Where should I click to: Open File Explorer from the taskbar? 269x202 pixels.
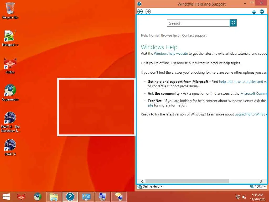click(x=54, y=197)
